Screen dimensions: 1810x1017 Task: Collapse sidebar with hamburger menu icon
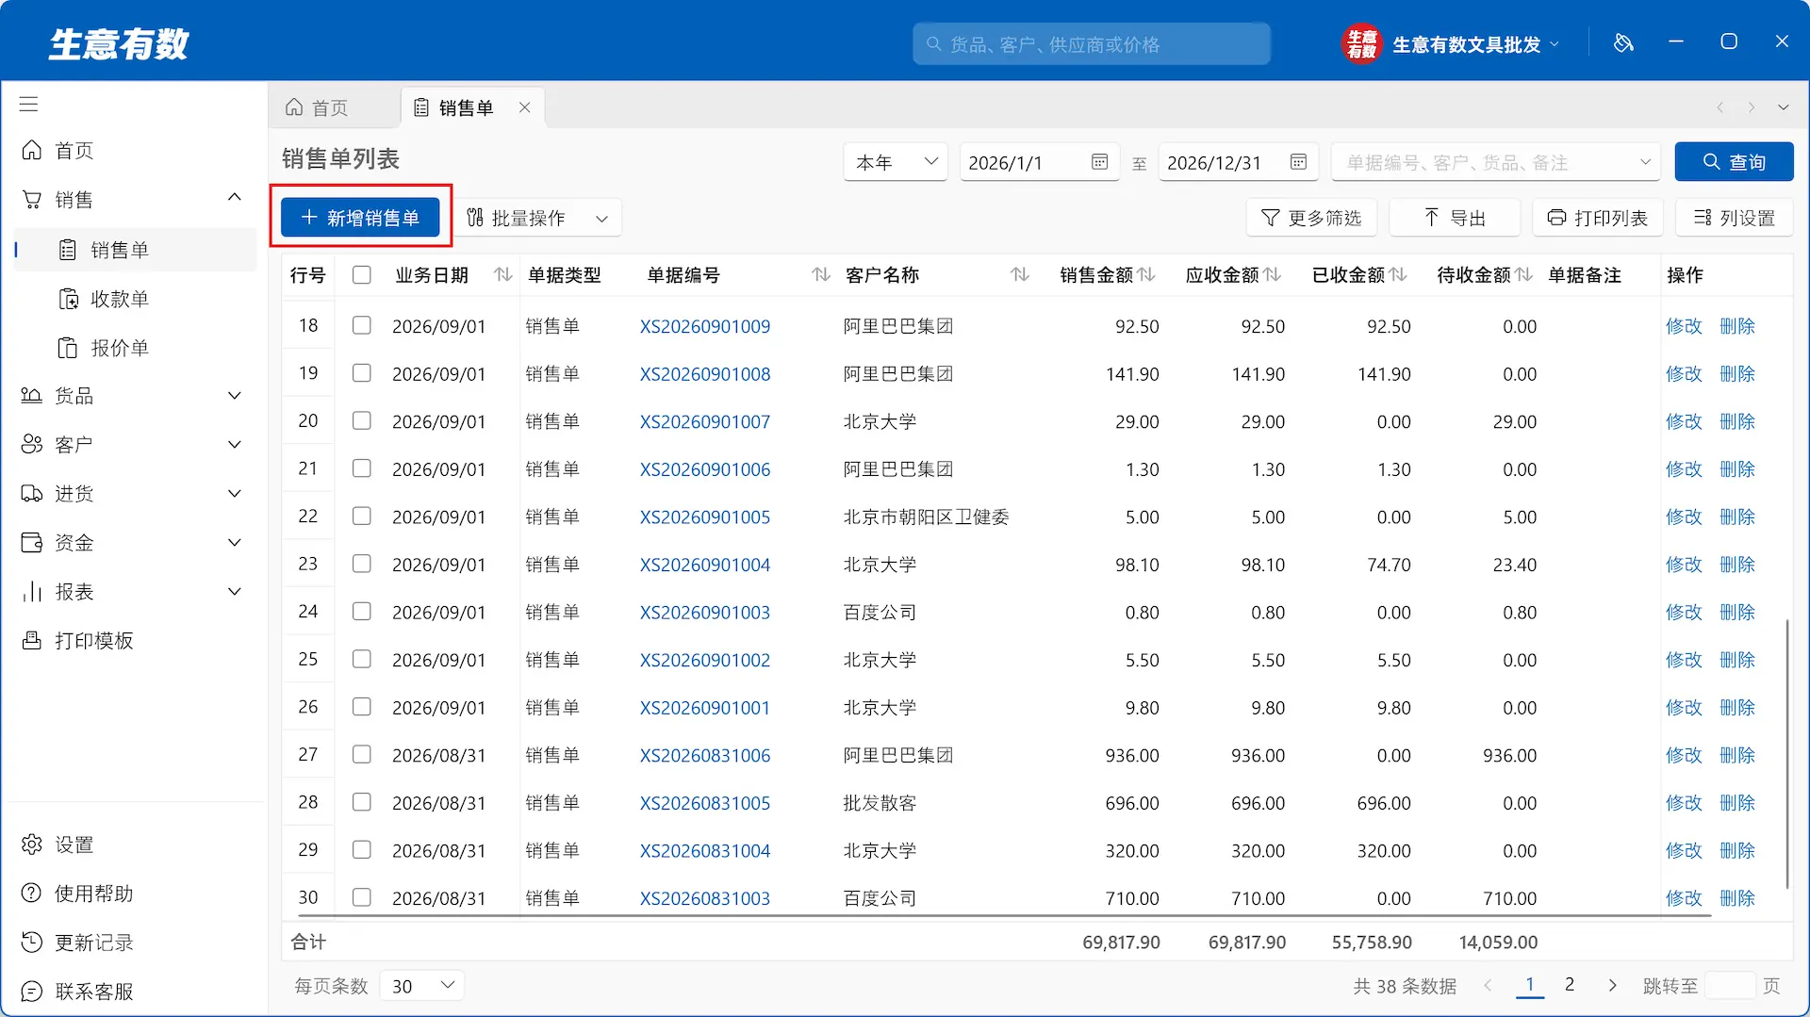(29, 104)
